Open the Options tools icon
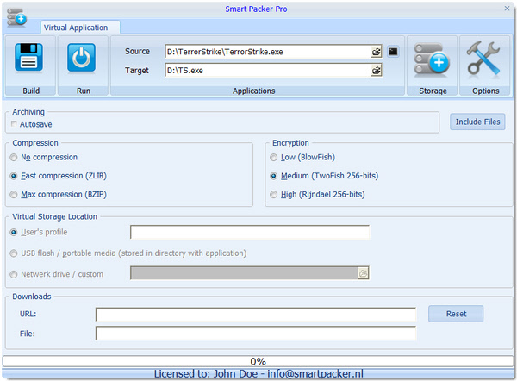 [484, 59]
